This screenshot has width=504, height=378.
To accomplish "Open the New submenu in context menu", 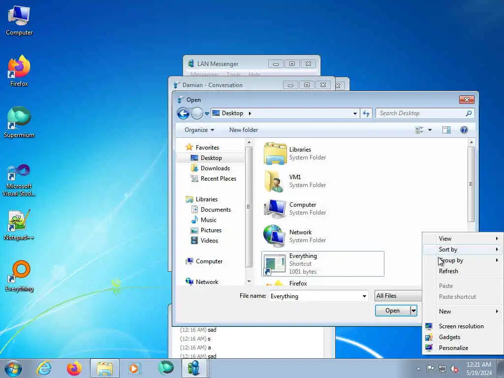I will click(463, 311).
